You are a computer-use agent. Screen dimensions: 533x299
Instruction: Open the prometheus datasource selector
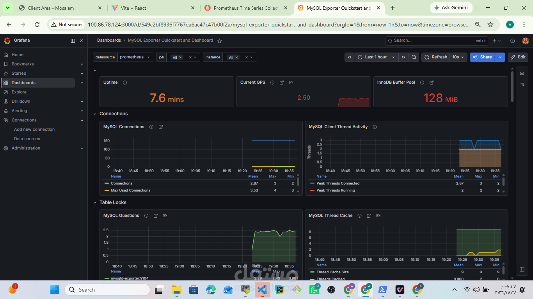coord(135,57)
